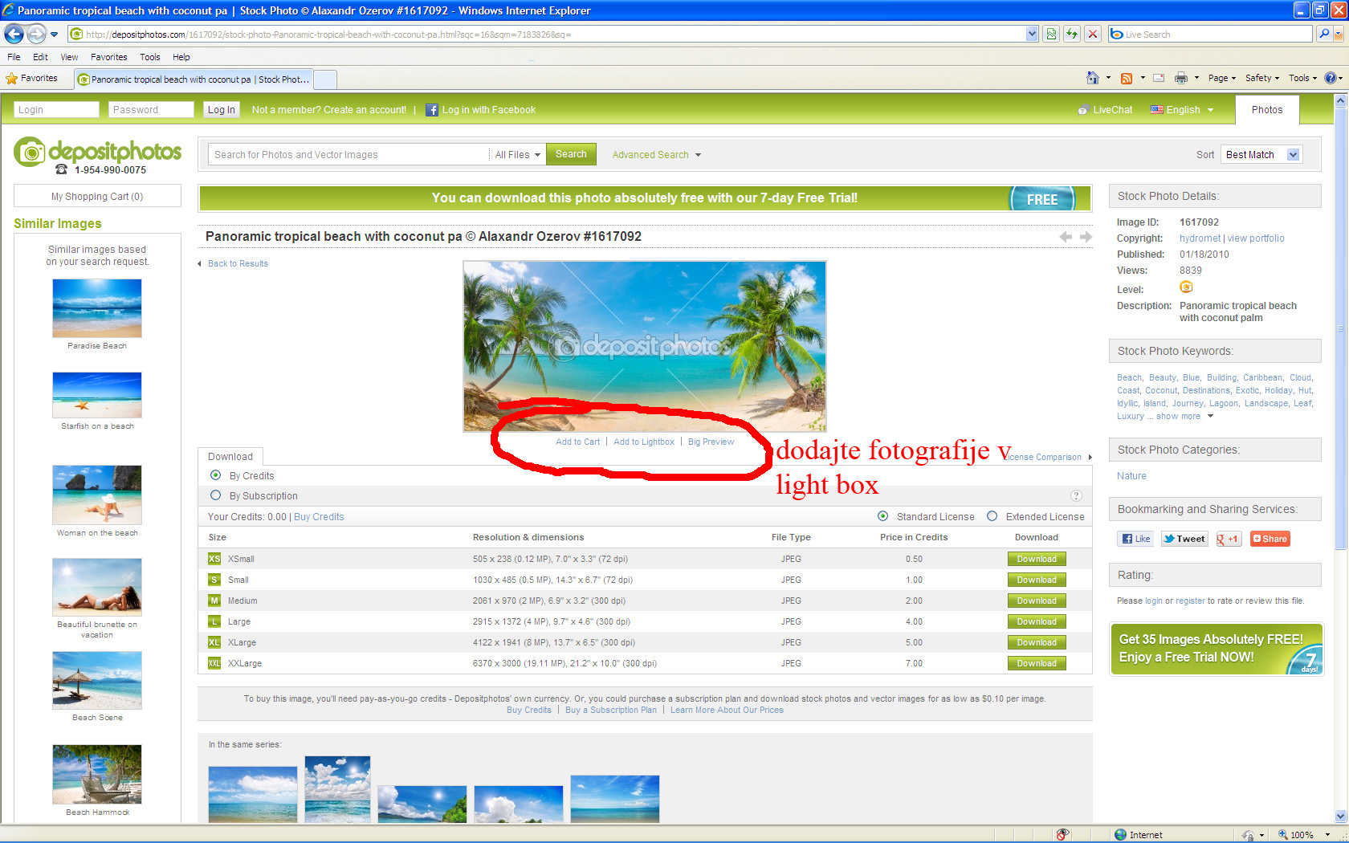Open the File menu
The height and width of the screenshot is (843, 1349).
coord(14,57)
